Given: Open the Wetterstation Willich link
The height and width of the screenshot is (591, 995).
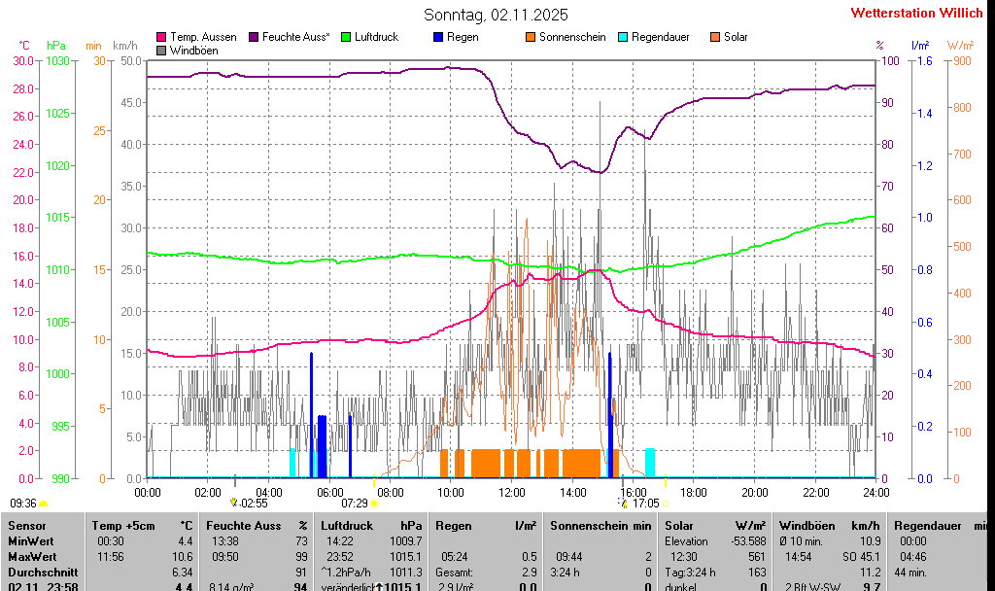Looking at the screenshot, I should pyautogui.click(x=917, y=13).
